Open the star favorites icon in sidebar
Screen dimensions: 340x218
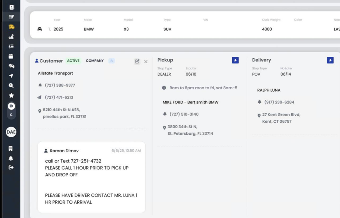click(11, 95)
